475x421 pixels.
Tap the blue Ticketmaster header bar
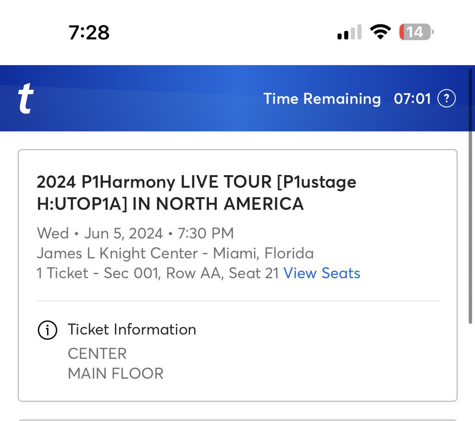[237, 98]
